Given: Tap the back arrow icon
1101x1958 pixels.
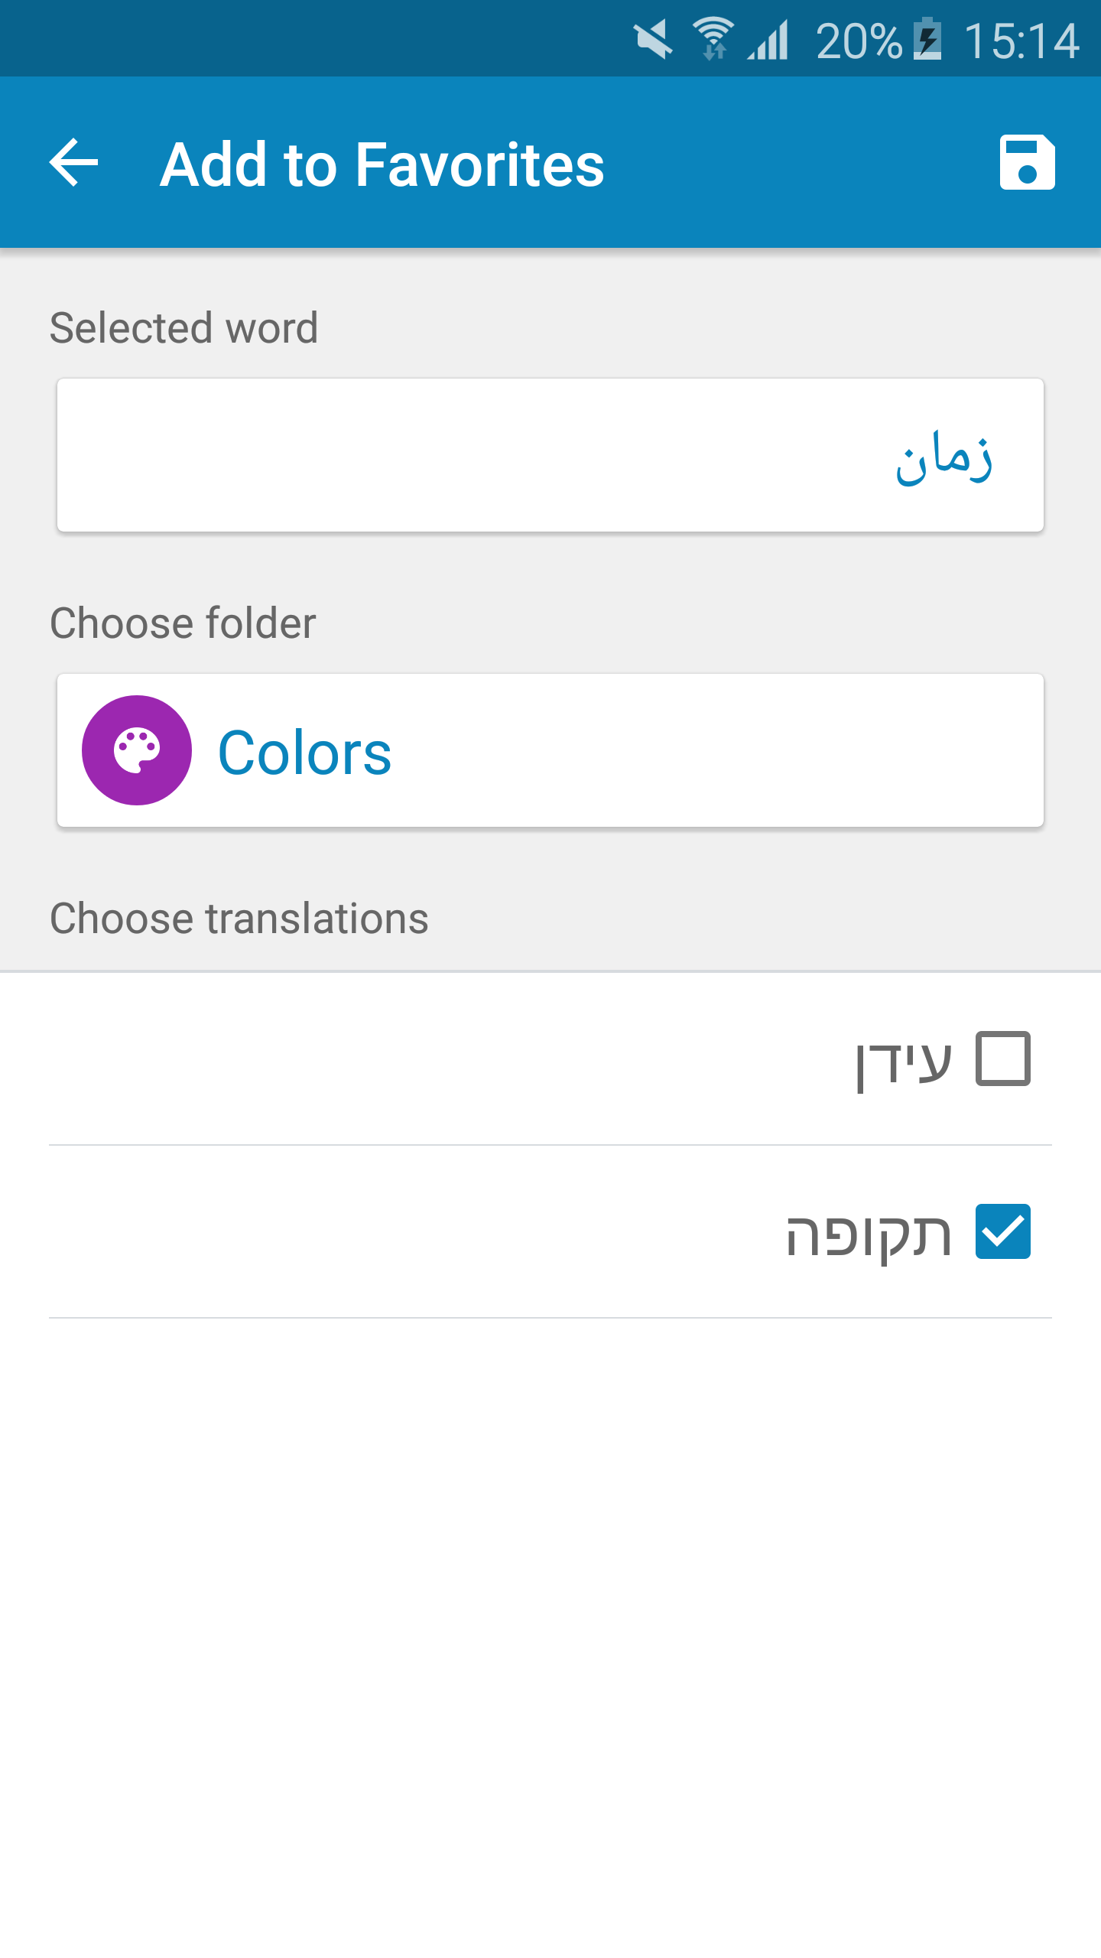Looking at the screenshot, I should (74, 162).
